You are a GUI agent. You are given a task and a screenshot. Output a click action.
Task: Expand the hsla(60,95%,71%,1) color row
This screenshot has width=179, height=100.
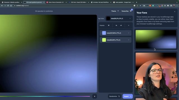tap(129, 40)
